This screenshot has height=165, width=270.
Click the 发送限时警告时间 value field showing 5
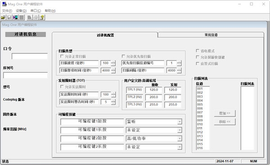(x=106, y=102)
